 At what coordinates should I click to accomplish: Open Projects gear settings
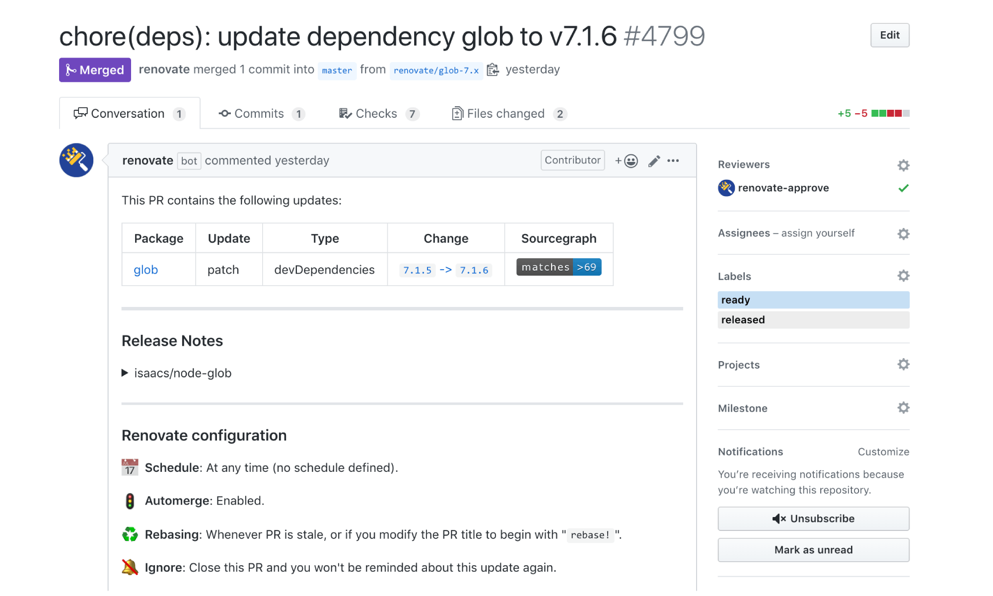[x=903, y=365]
